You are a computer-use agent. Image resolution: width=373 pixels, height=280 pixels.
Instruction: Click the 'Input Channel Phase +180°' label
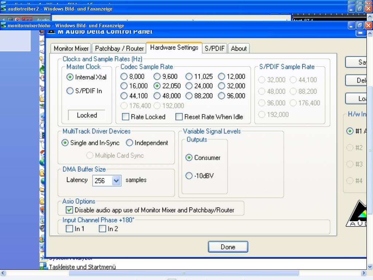coord(98,220)
